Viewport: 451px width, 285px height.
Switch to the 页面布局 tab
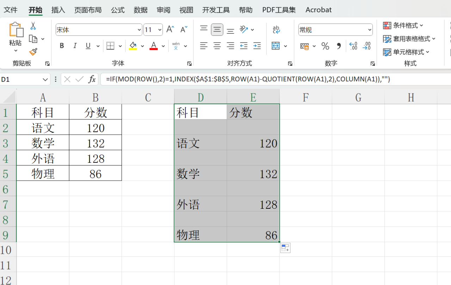[88, 10]
